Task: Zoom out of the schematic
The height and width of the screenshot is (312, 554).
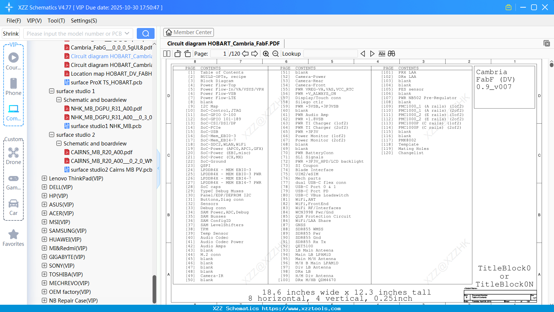Action: click(276, 54)
